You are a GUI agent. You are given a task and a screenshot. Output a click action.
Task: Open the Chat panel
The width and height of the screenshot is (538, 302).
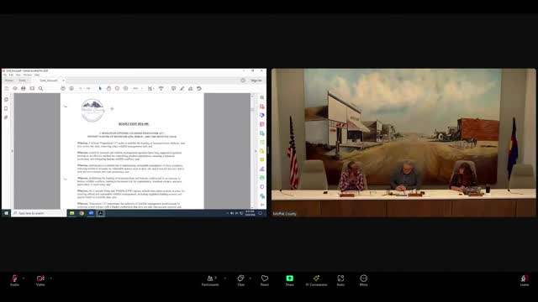[241, 280]
